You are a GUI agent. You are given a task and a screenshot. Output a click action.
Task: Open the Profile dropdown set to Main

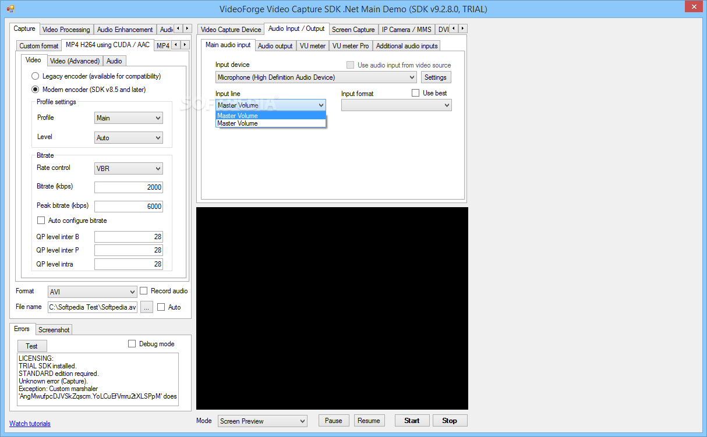pyautogui.click(x=129, y=118)
